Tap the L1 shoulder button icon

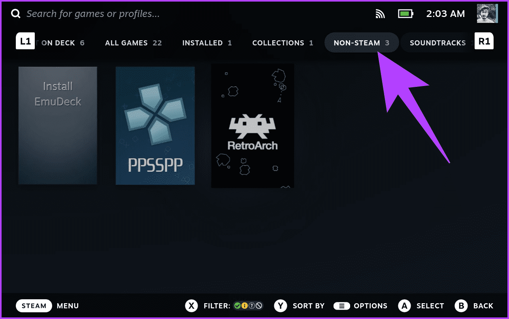[x=25, y=41]
